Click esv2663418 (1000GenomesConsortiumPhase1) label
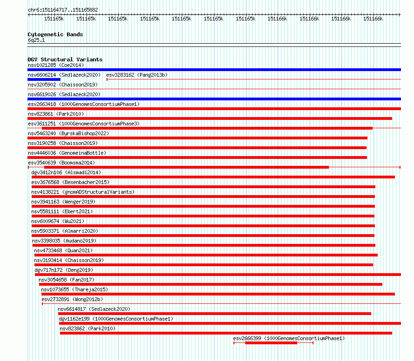 click(84, 104)
